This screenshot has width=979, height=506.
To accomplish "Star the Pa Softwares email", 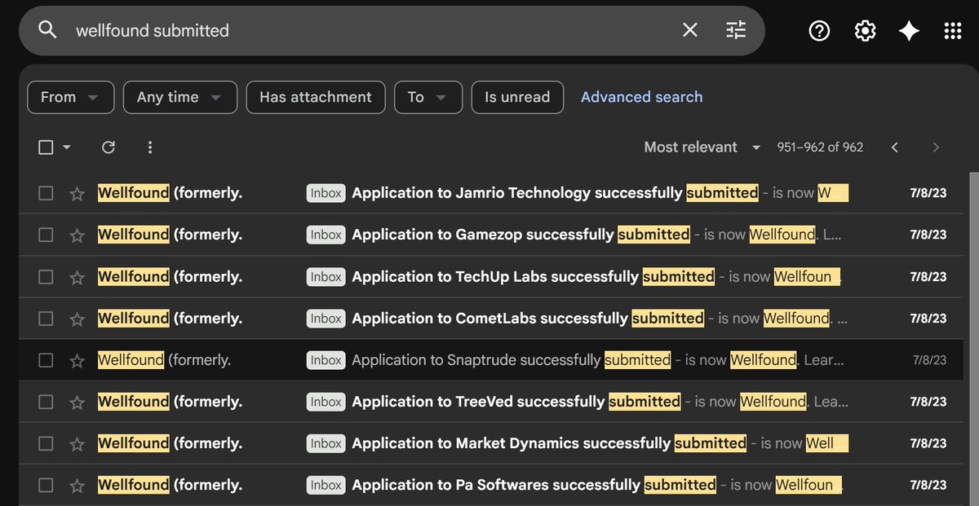I will [x=77, y=486].
